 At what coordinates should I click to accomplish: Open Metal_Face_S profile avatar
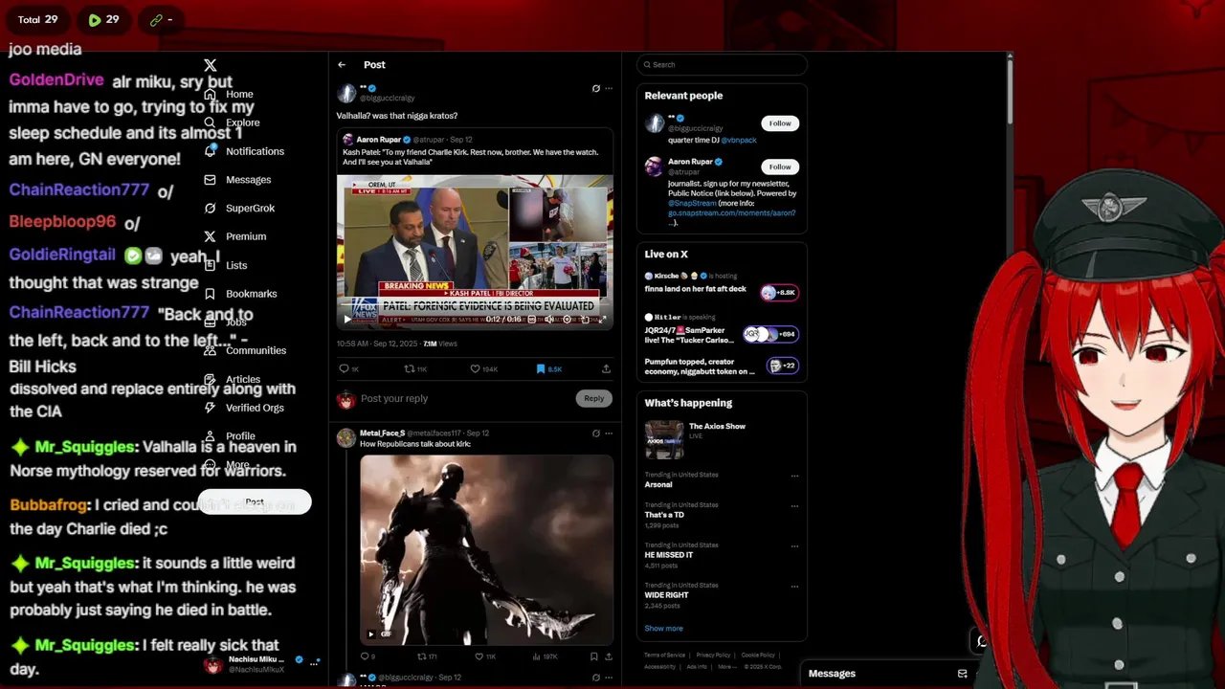coord(345,438)
